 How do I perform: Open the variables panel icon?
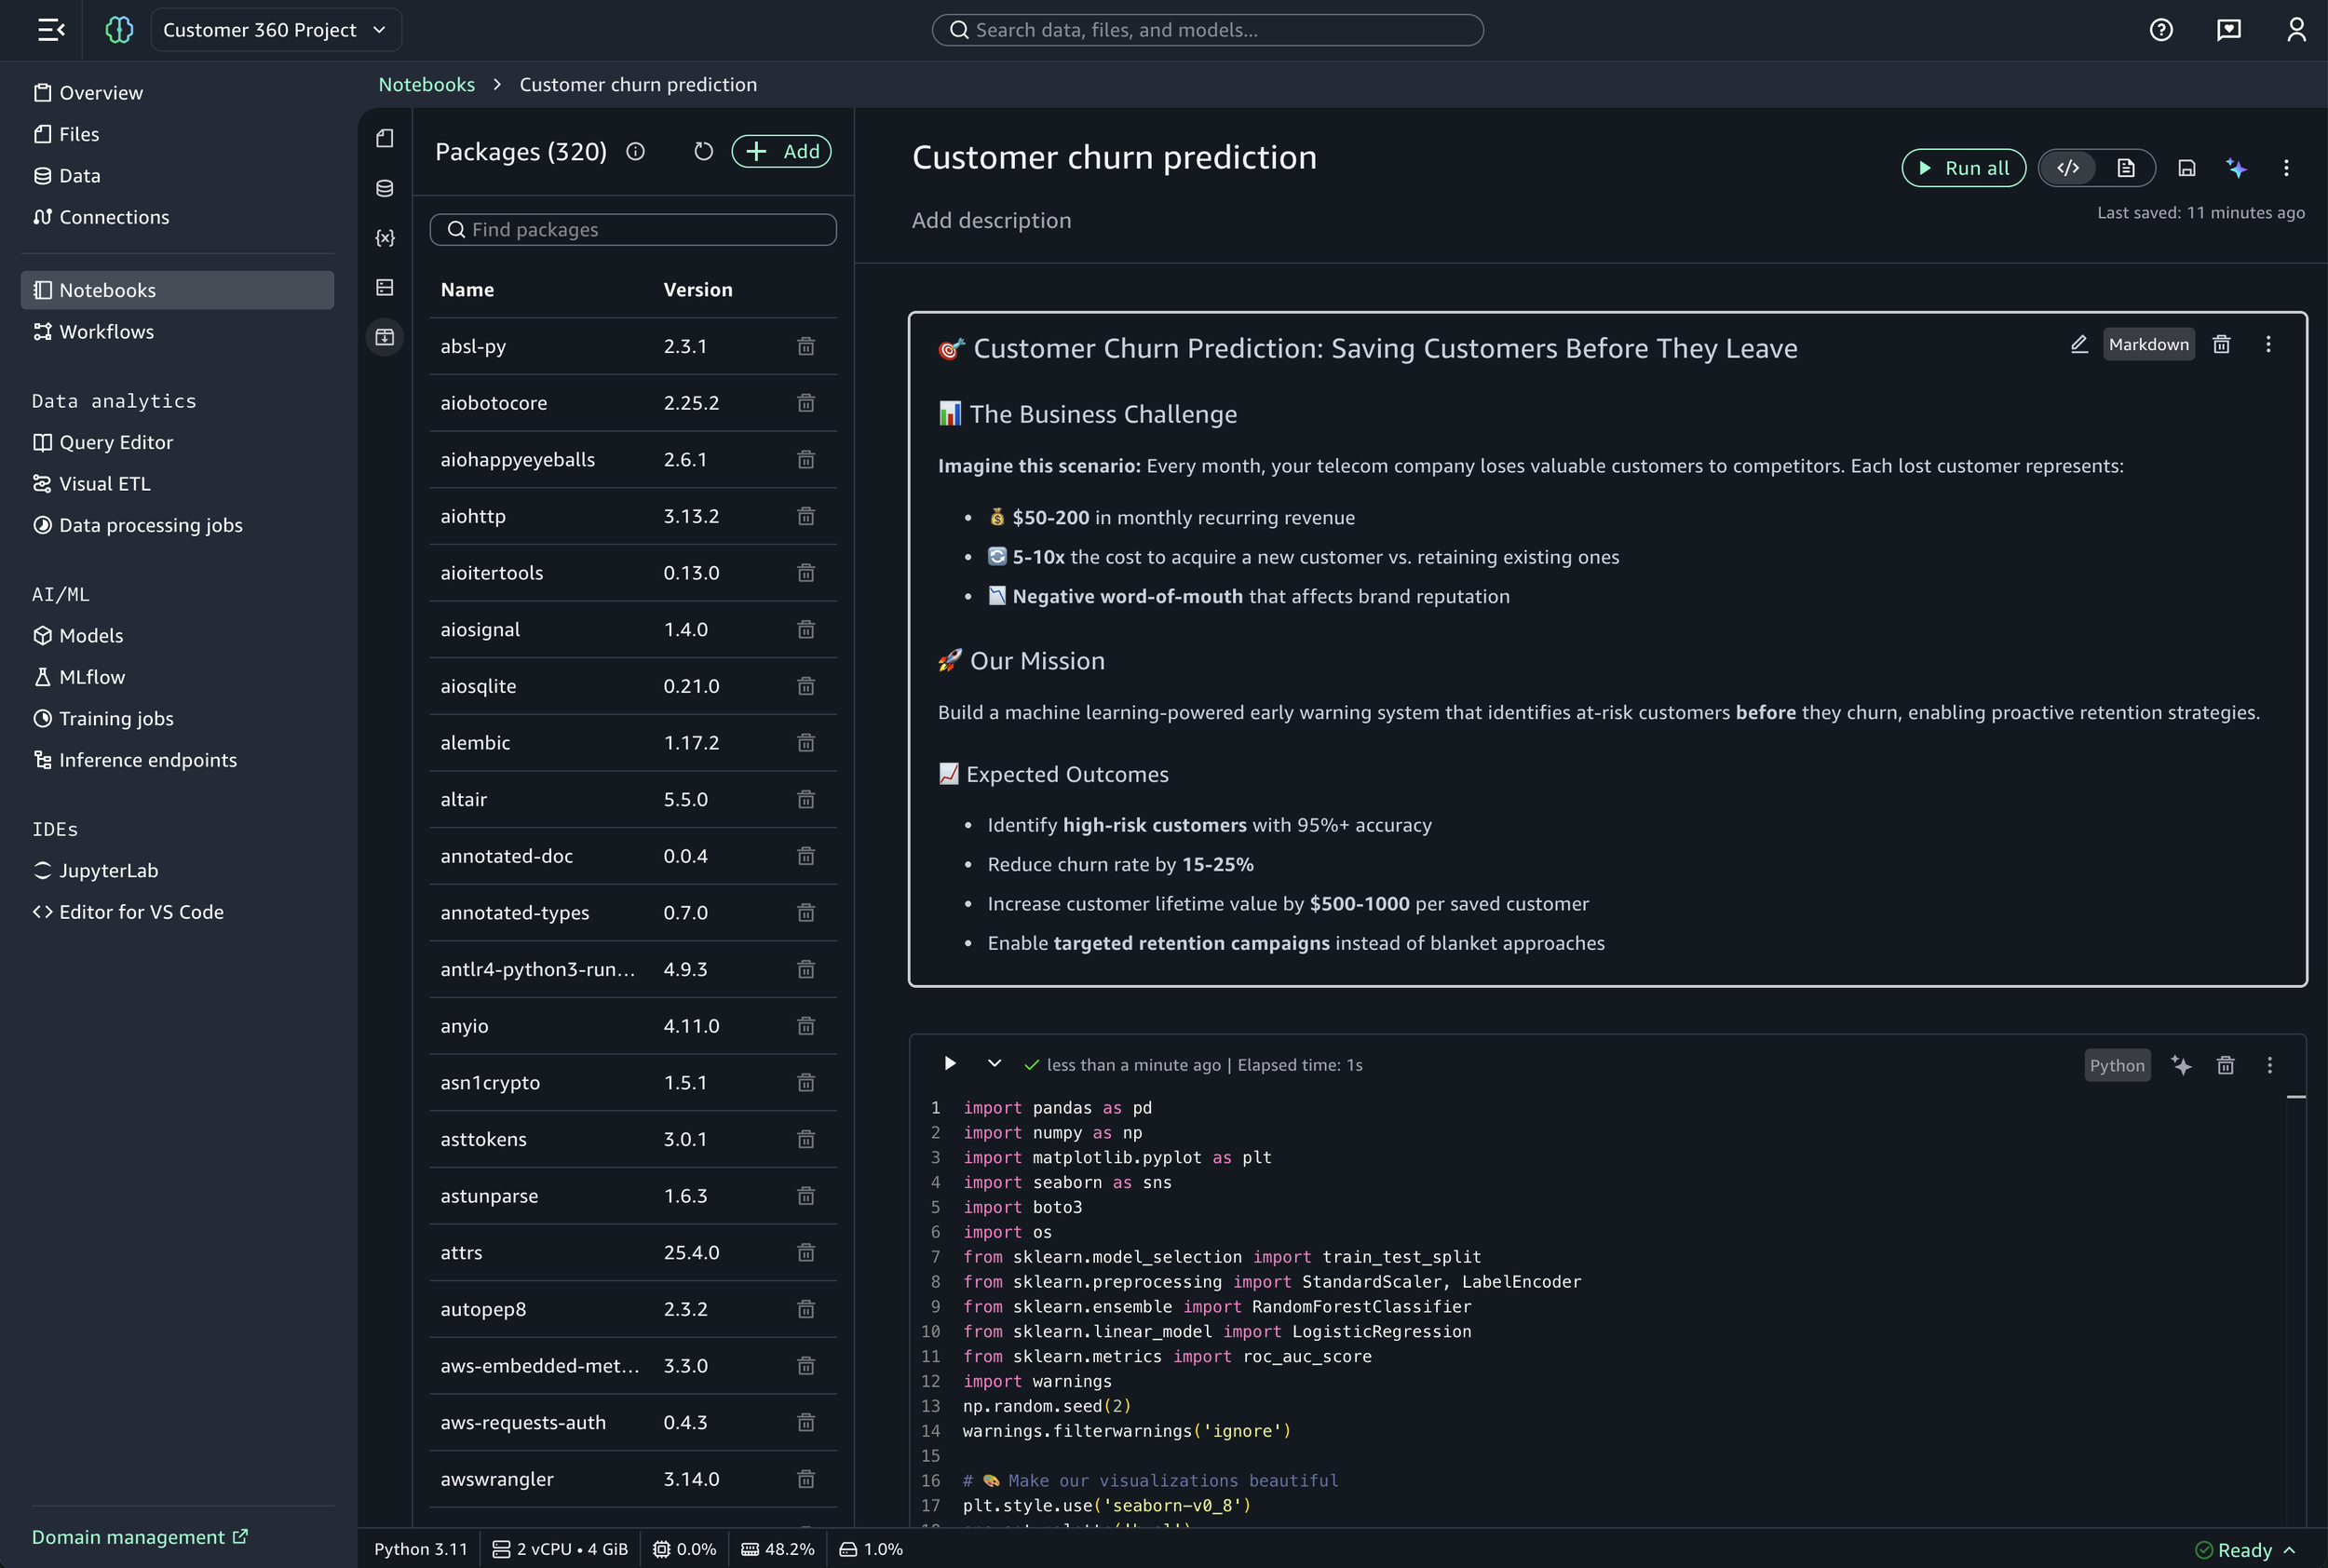coord(385,238)
